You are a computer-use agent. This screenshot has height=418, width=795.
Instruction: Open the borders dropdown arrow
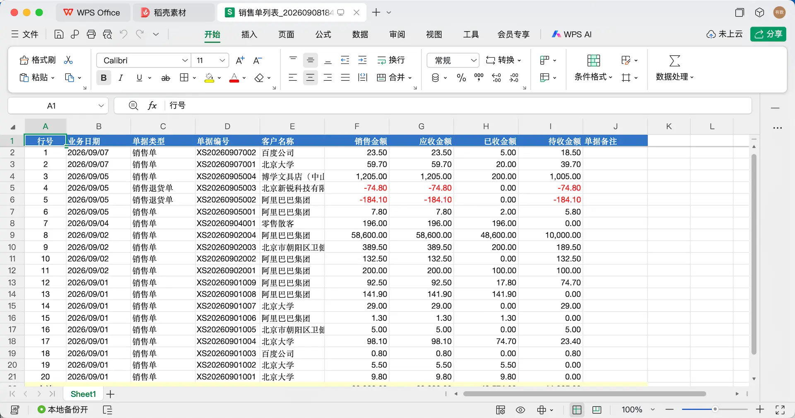[x=194, y=78]
